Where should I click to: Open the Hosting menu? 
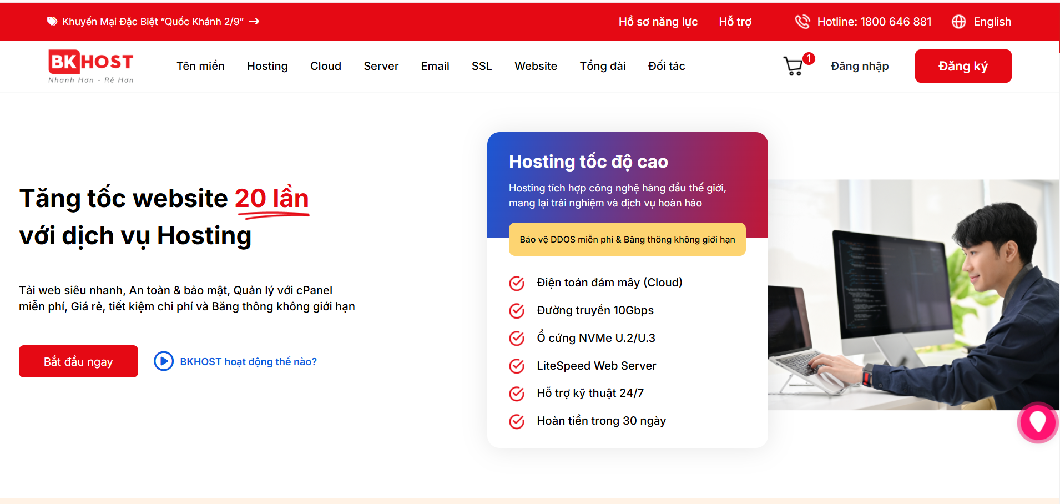point(267,66)
